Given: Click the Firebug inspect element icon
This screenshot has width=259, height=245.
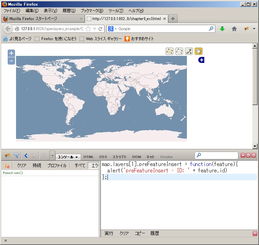Looking at the screenshot, I should [x=16, y=156].
